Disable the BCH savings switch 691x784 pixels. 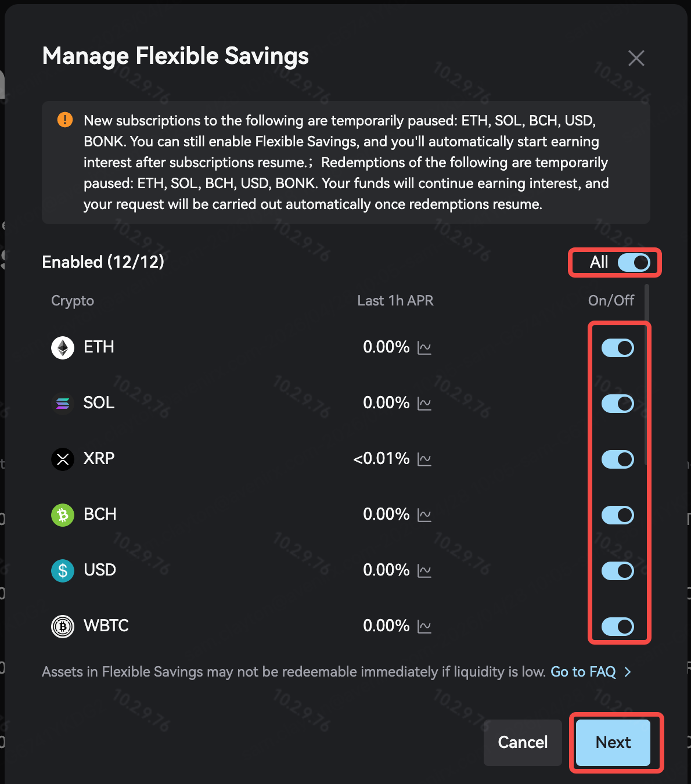(618, 515)
